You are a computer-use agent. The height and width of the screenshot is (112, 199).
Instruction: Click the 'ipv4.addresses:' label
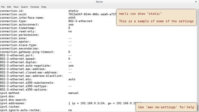tap(13, 103)
